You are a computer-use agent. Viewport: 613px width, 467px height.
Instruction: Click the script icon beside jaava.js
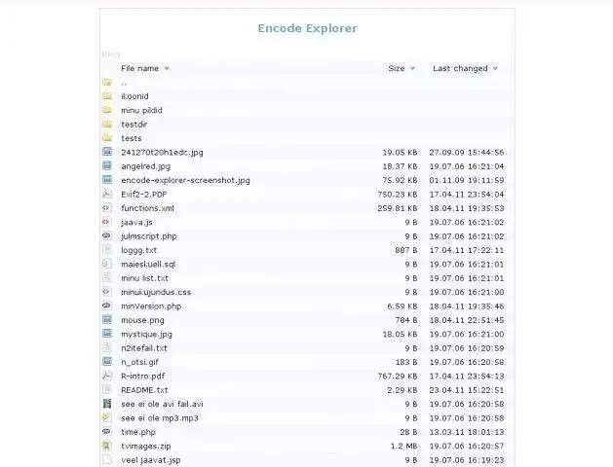(107, 222)
